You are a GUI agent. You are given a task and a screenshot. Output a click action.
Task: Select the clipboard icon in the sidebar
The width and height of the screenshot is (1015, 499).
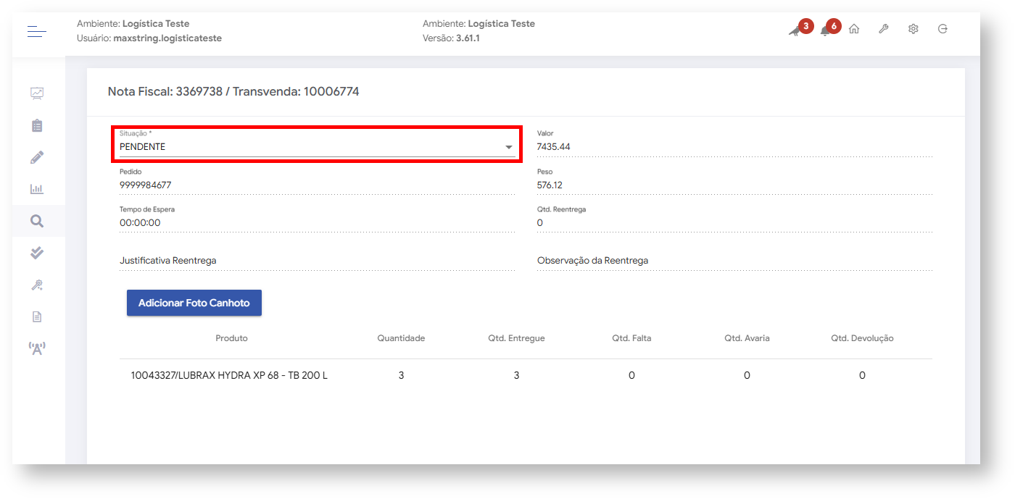tap(37, 125)
